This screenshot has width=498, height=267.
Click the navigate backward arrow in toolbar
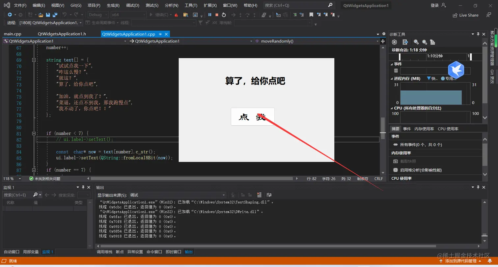pos(10,15)
